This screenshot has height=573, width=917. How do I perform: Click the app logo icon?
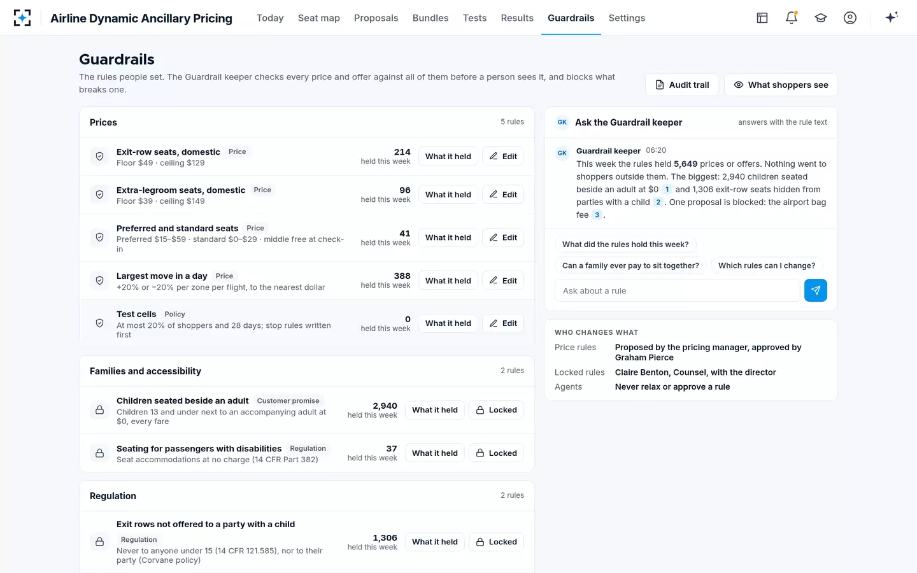click(x=22, y=18)
